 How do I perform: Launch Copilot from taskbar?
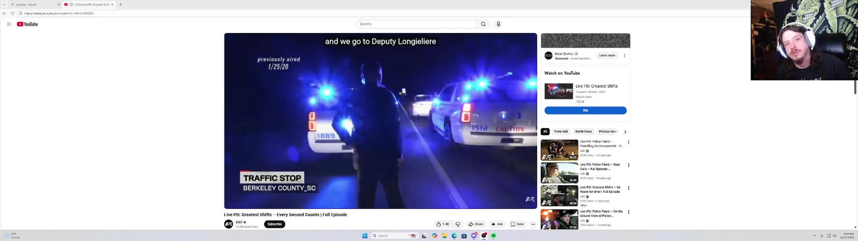[x=434, y=236]
